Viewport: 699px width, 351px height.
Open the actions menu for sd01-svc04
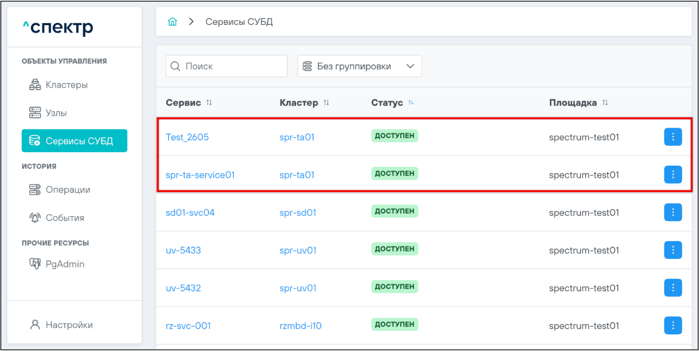[673, 212]
